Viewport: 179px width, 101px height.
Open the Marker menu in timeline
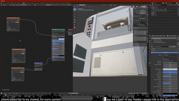17,93
